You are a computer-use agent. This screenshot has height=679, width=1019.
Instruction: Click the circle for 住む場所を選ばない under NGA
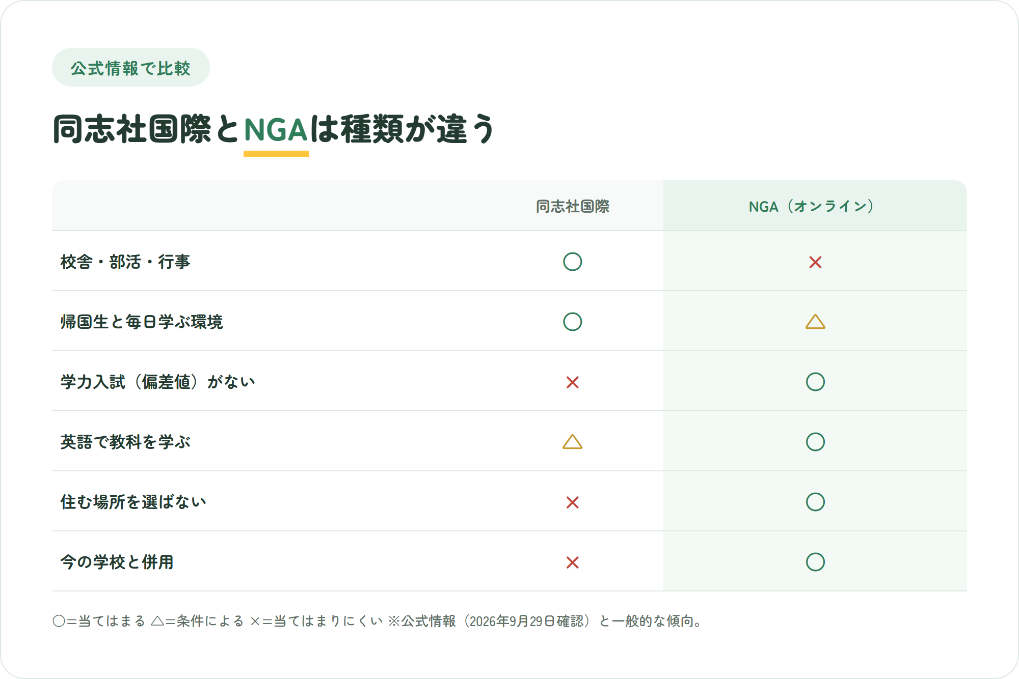tap(815, 502)
